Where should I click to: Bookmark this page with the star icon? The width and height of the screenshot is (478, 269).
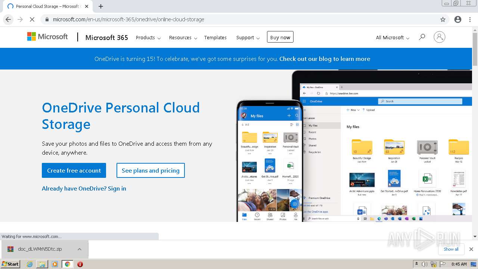click(x=443, y=19)
